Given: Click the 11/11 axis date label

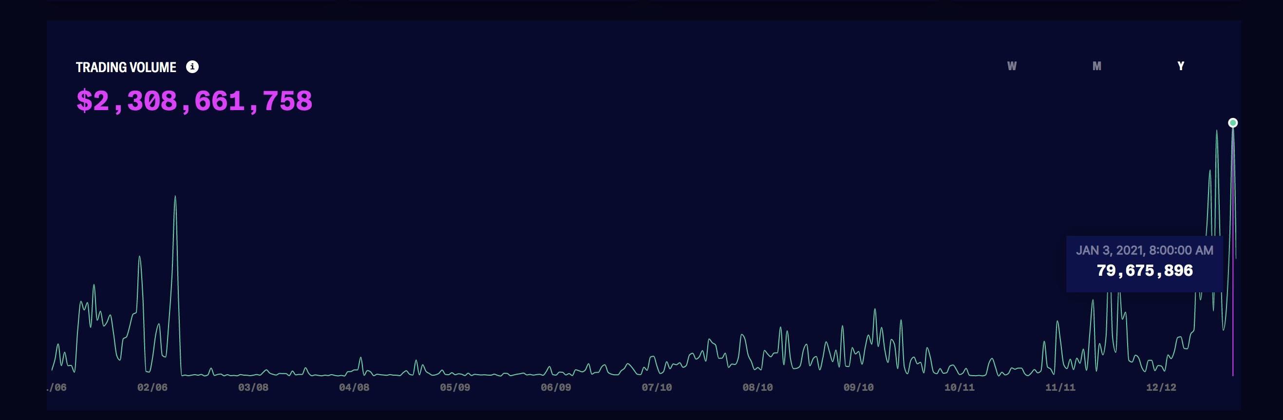Looking at the screenshot, I should [x=1060, y=387].
